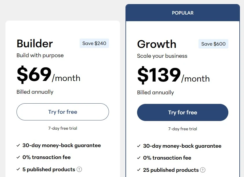
Task: Click the checkmark next to 25 published products
Action: coord(139,170)
